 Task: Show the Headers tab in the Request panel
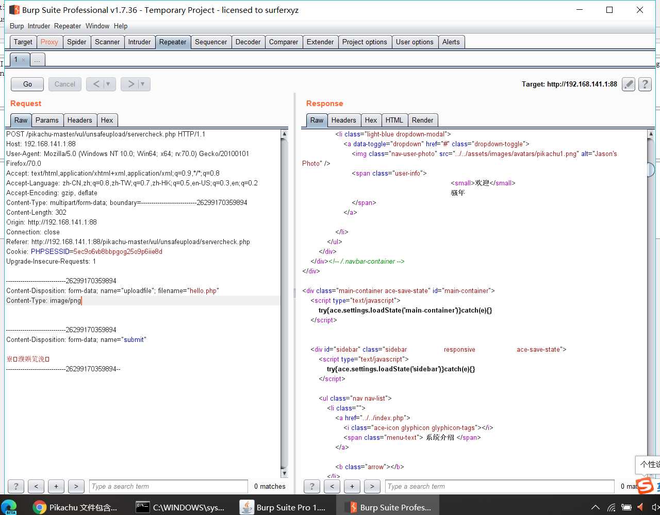(79, 120)
